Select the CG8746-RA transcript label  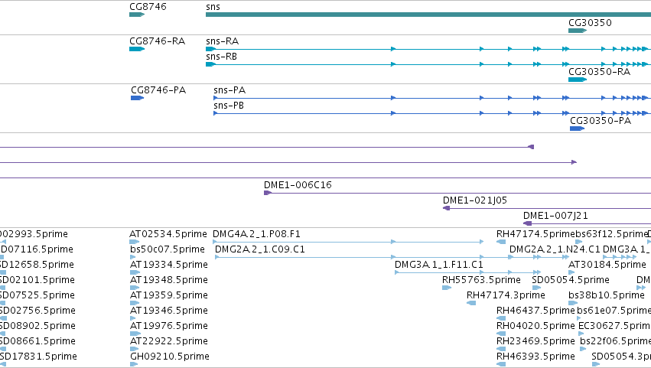158,41
